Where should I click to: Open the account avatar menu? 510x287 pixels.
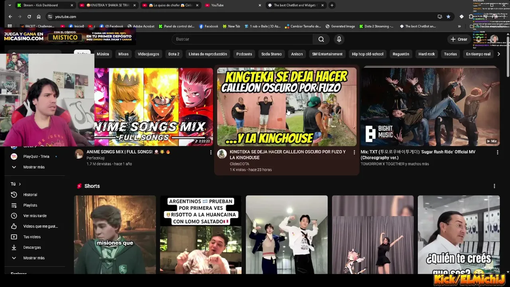tap(494, 39)
